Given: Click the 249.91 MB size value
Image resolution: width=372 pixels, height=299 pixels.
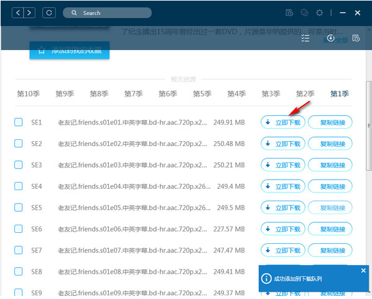Looking at the screenshot, I should 229,123.
